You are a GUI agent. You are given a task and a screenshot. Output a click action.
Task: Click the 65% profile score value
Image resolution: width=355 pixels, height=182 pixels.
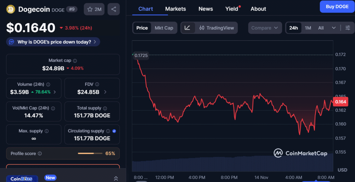pos(110,154)
